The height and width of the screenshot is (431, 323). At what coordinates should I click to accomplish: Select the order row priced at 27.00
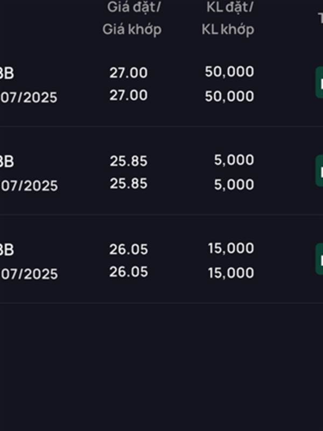click(x=161, y=84)
